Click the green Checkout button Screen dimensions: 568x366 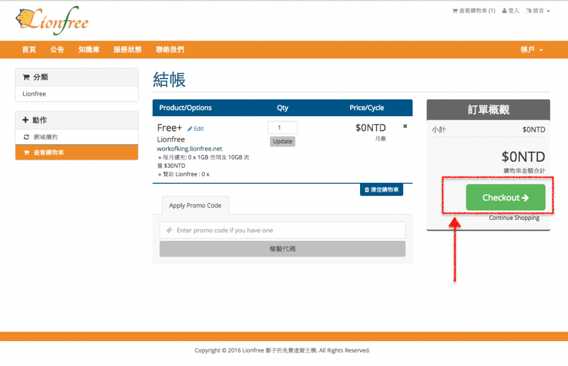pyautogui.click(x=505, y=198)
